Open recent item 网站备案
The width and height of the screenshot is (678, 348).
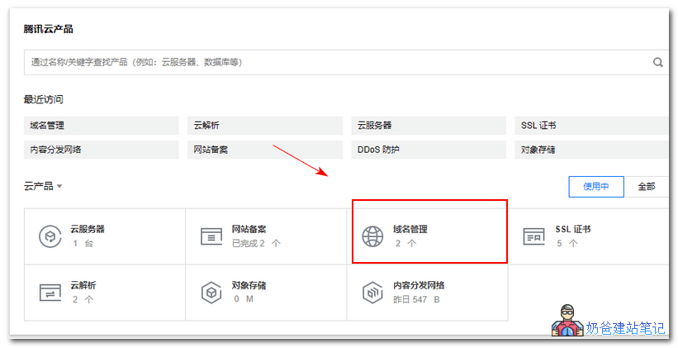[x=264, y=150]
